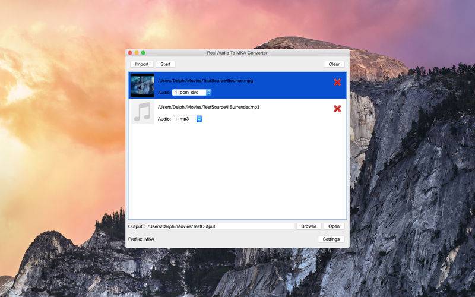
Task: Click the Output : label
Action: (137, 226)
